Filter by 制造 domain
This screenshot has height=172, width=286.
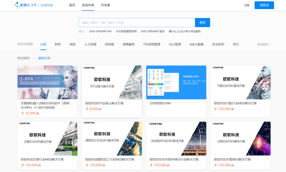(x=72, y=44)
